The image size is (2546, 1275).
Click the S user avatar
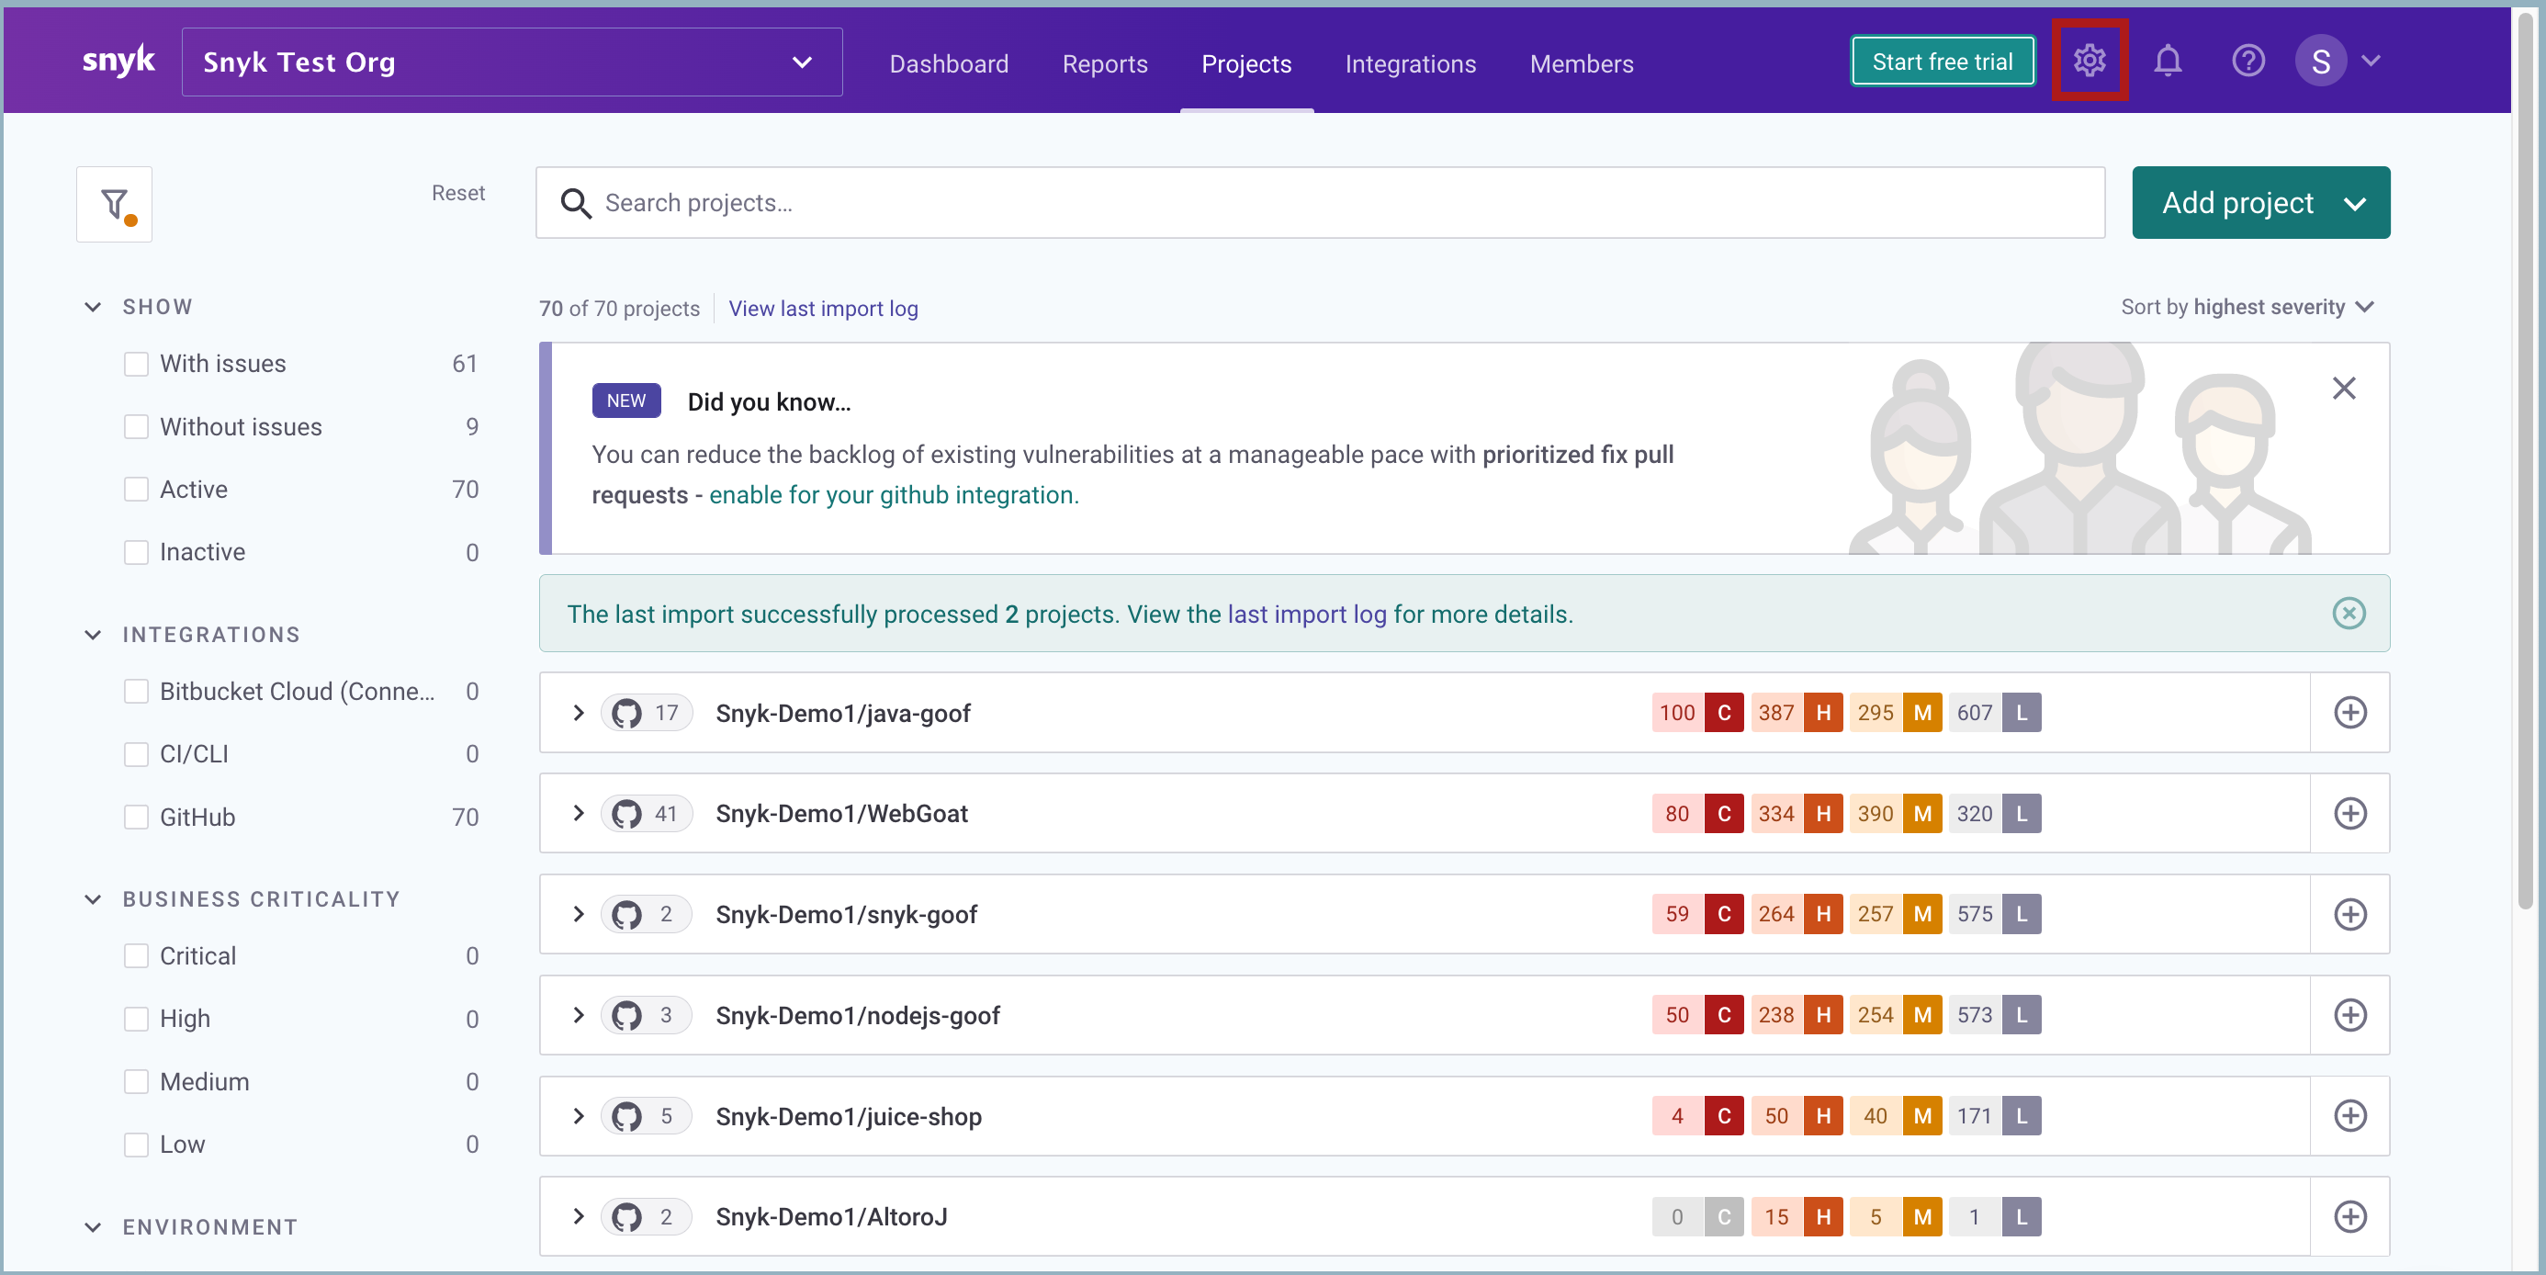[2321, 62]
